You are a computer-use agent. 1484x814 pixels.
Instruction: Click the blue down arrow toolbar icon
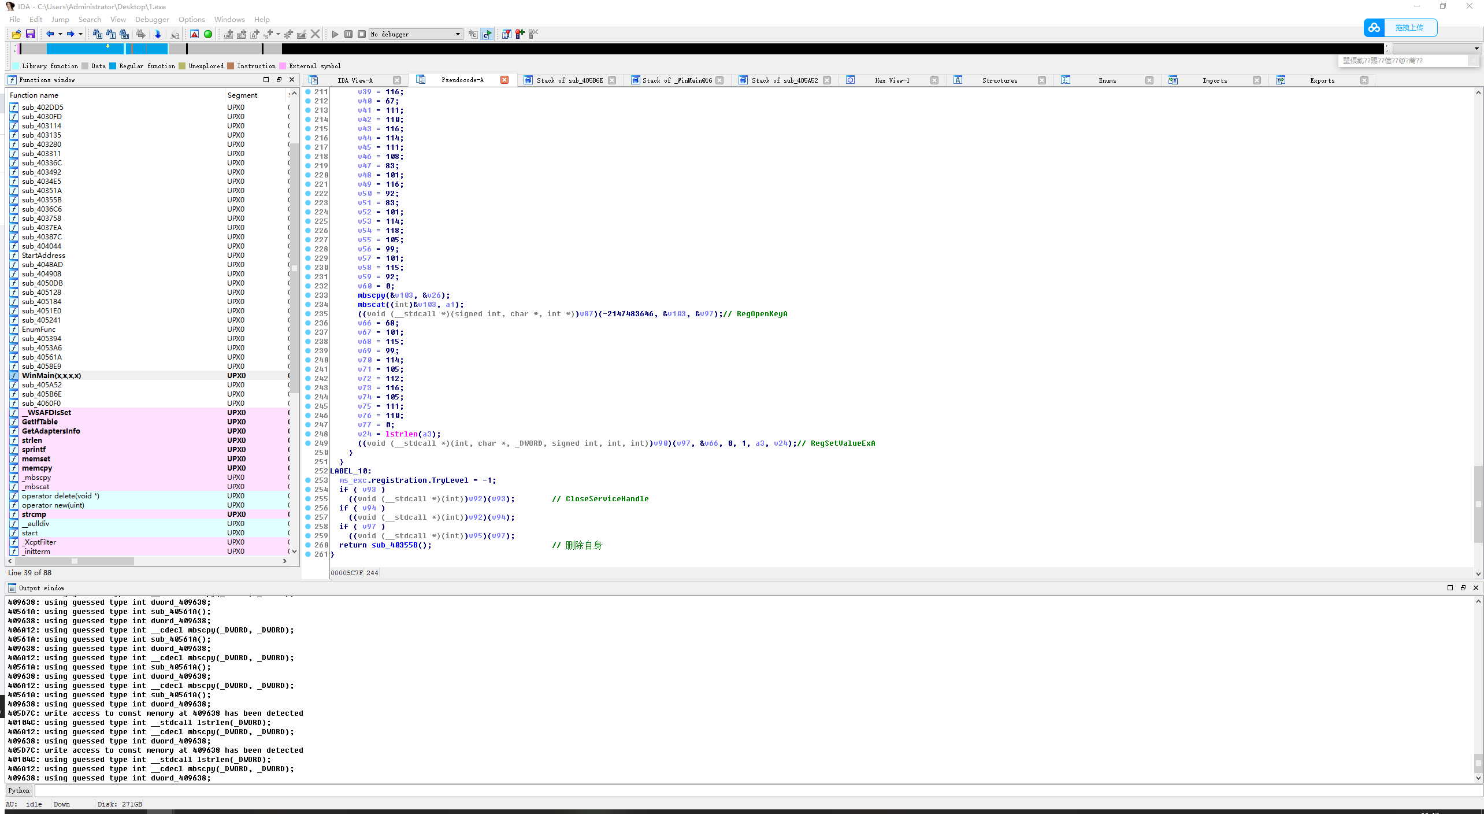click(x=158, y=34)
